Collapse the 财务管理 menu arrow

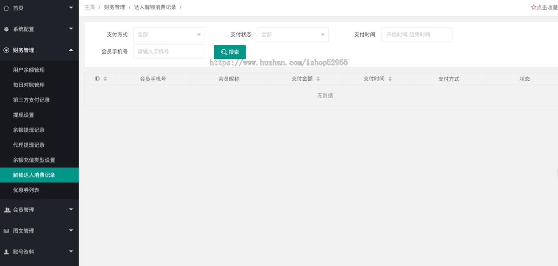(71, 50)
